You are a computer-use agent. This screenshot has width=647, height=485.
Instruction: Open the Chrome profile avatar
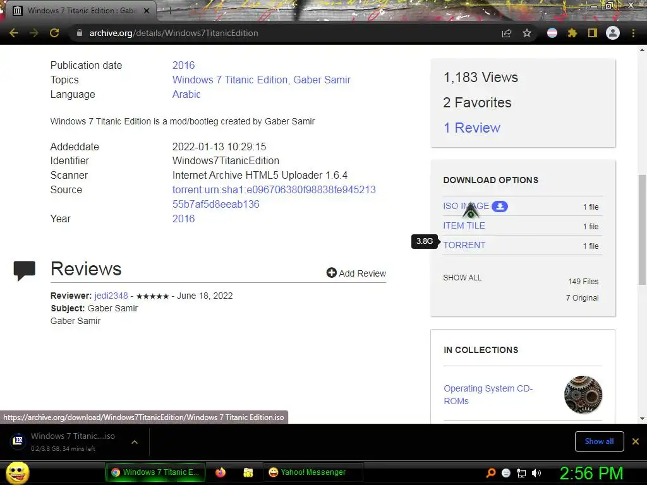(x=613, y=33)
